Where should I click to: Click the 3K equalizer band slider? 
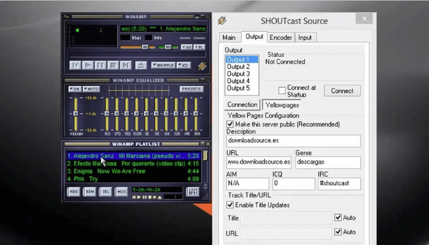pyautogui.click(x=156, y=113)
